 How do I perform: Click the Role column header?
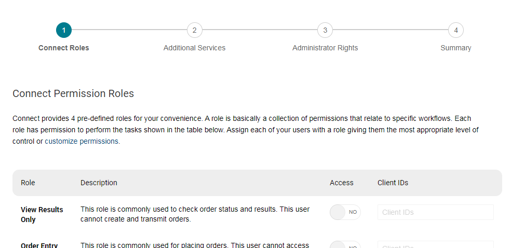tap(28, 183)
